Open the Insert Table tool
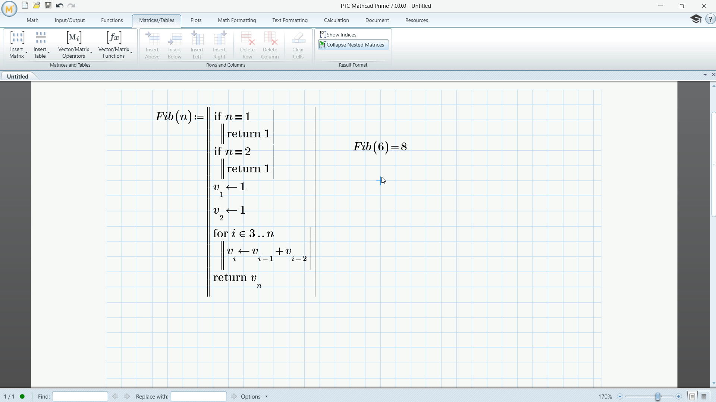 pos(41,45)
